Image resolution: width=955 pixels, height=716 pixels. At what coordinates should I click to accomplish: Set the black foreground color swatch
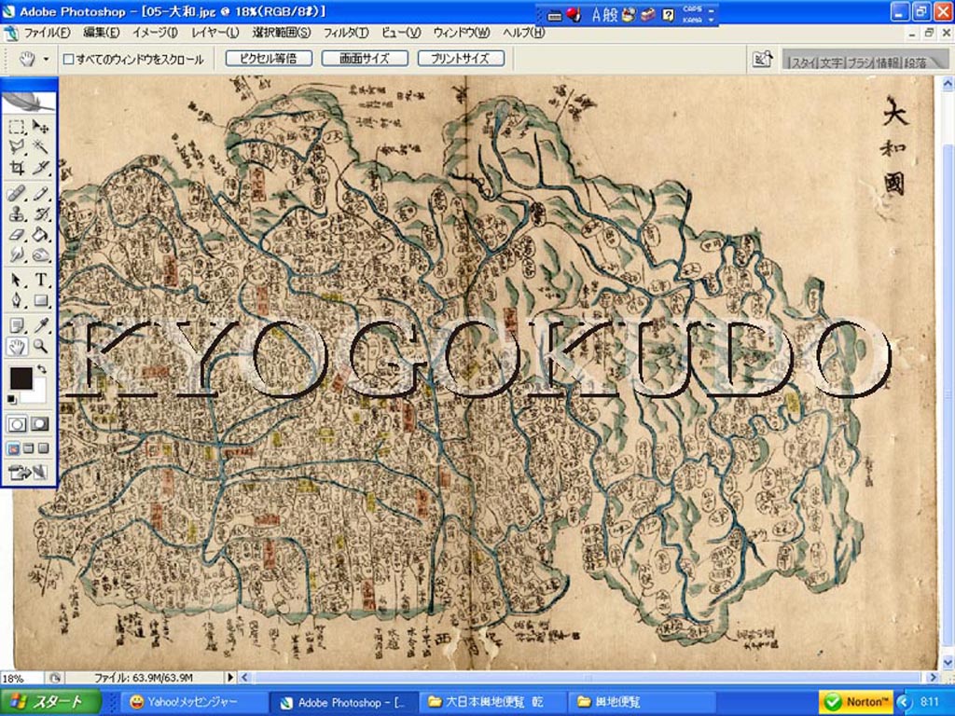tap(21, 379)
